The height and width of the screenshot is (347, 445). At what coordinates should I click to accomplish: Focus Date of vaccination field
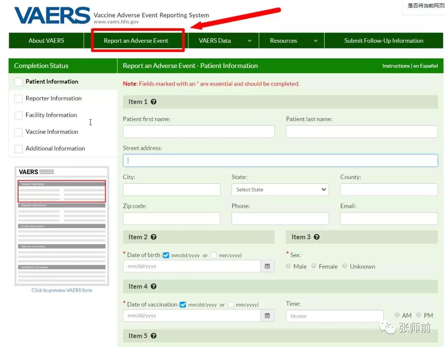pos(192,316)
